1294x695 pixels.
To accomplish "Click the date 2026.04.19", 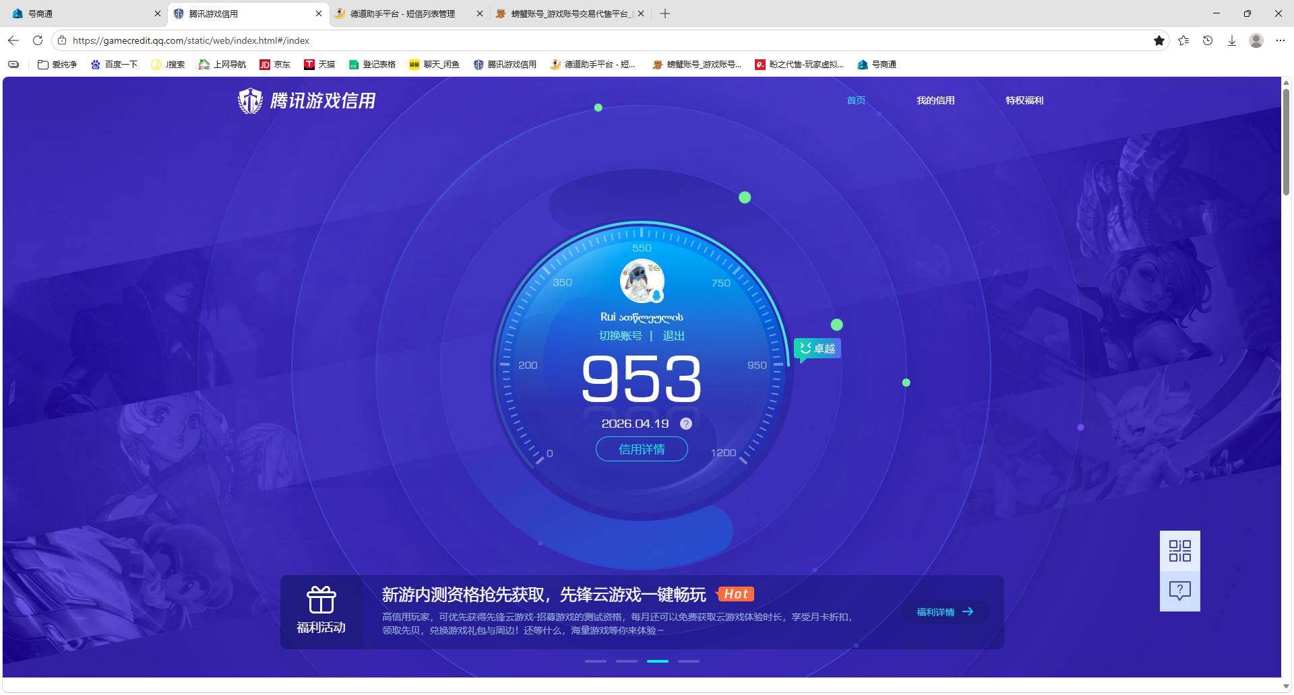I will (x=635, y=424).
